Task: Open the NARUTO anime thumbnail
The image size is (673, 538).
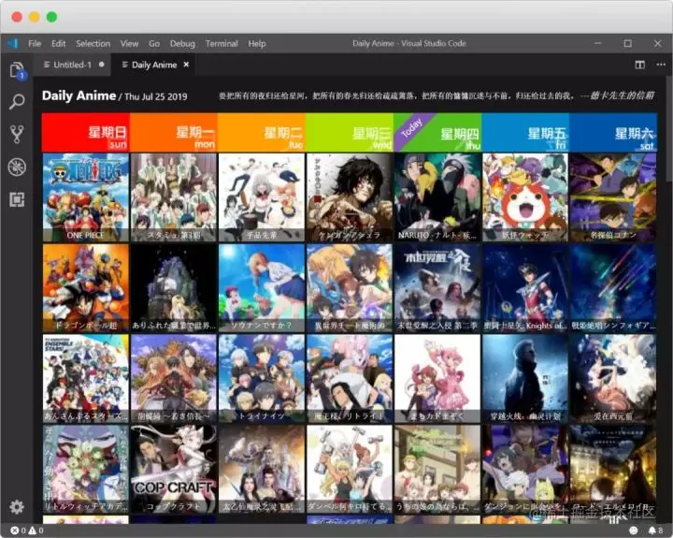Action: [437, 197]
